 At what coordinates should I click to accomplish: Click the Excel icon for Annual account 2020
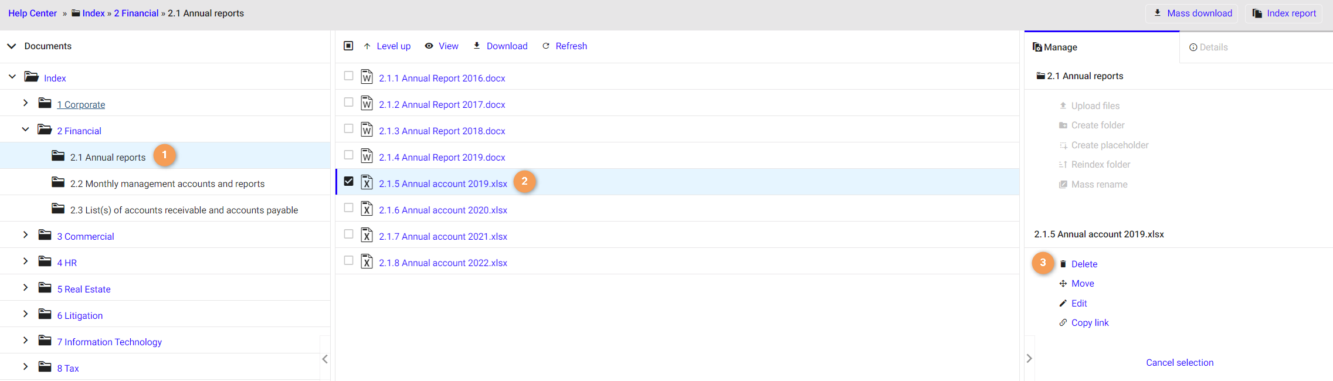(367, 209)
